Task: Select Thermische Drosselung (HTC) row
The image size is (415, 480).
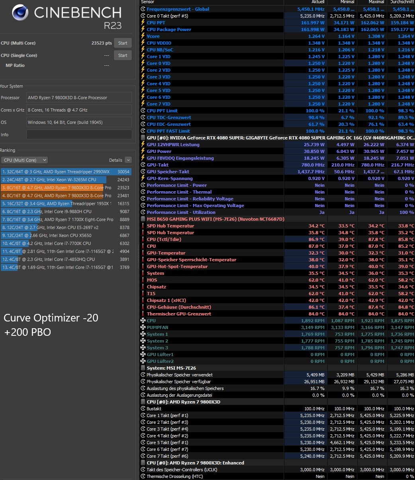Action: coord(278,476)
